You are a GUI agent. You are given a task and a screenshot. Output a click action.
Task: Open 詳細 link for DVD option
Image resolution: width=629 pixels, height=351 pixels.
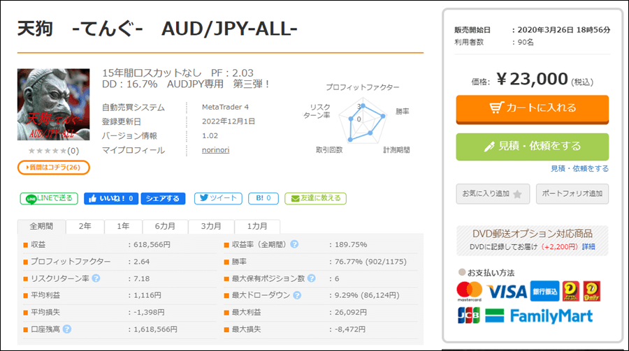tap(588, 247)
